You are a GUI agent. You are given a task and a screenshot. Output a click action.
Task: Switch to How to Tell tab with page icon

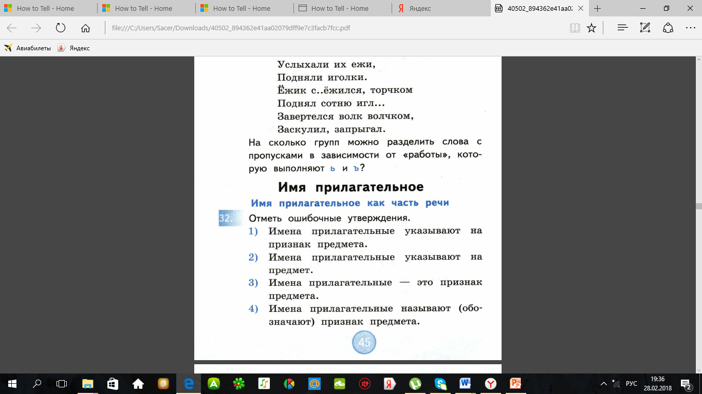click(x=343, y=9)
